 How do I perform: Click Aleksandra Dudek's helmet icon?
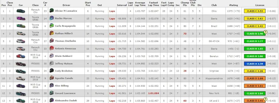click(52, 100)
